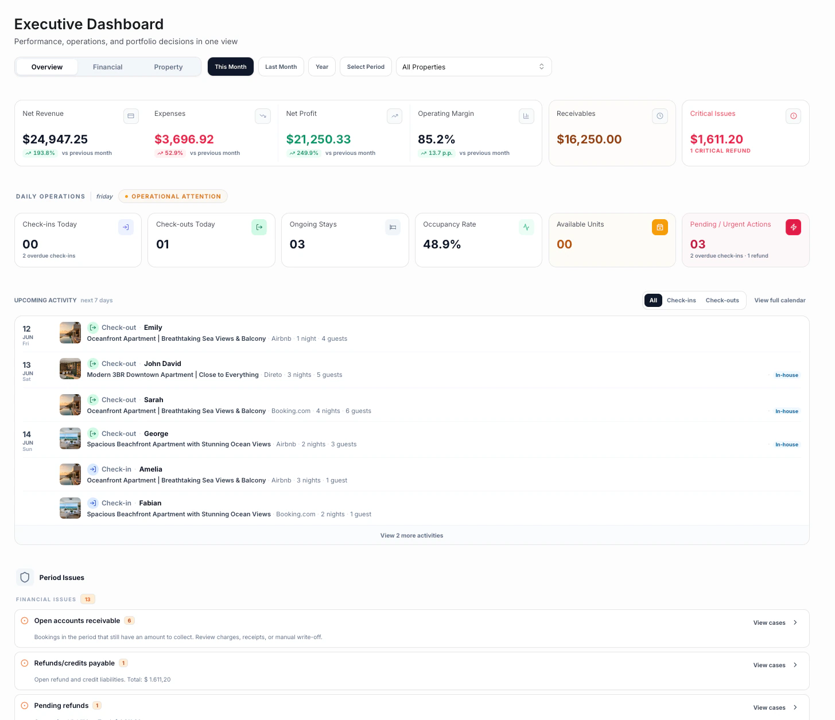
Task: Click the 2 overdue check-ins · 1 refund note
Action: (x=729, y=256)
